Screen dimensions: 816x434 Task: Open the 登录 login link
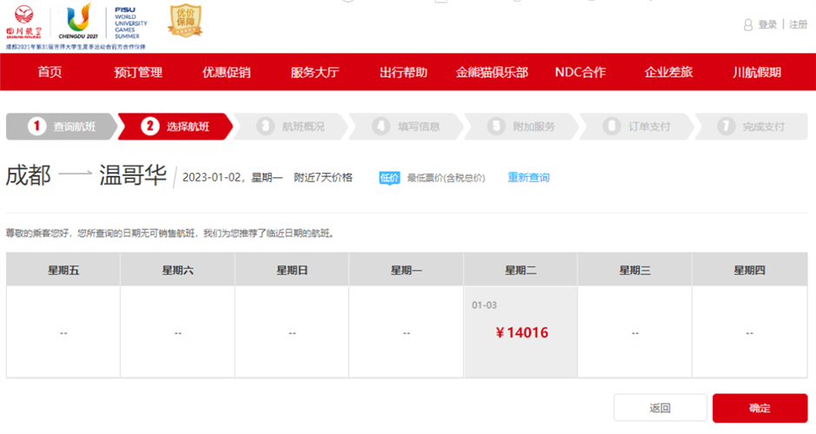tap(767, 25)
